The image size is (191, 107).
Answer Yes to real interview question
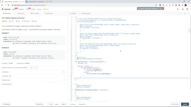tap(31, 67)
